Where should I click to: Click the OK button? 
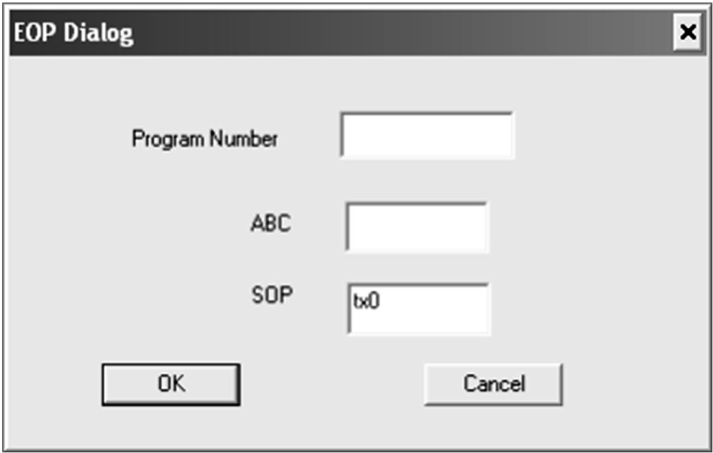tap(171, 384)
